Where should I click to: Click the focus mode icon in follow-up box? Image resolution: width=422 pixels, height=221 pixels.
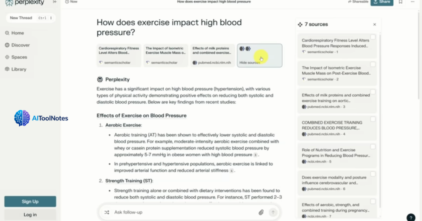107,212
